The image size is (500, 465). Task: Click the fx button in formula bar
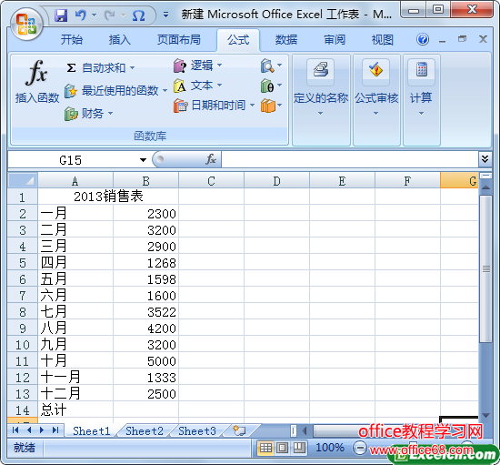211,159
